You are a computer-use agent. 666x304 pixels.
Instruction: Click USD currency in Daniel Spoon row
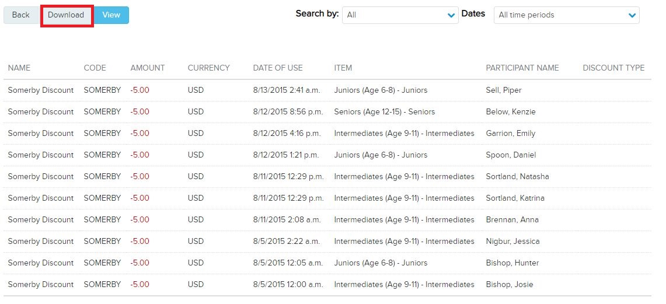196,155
